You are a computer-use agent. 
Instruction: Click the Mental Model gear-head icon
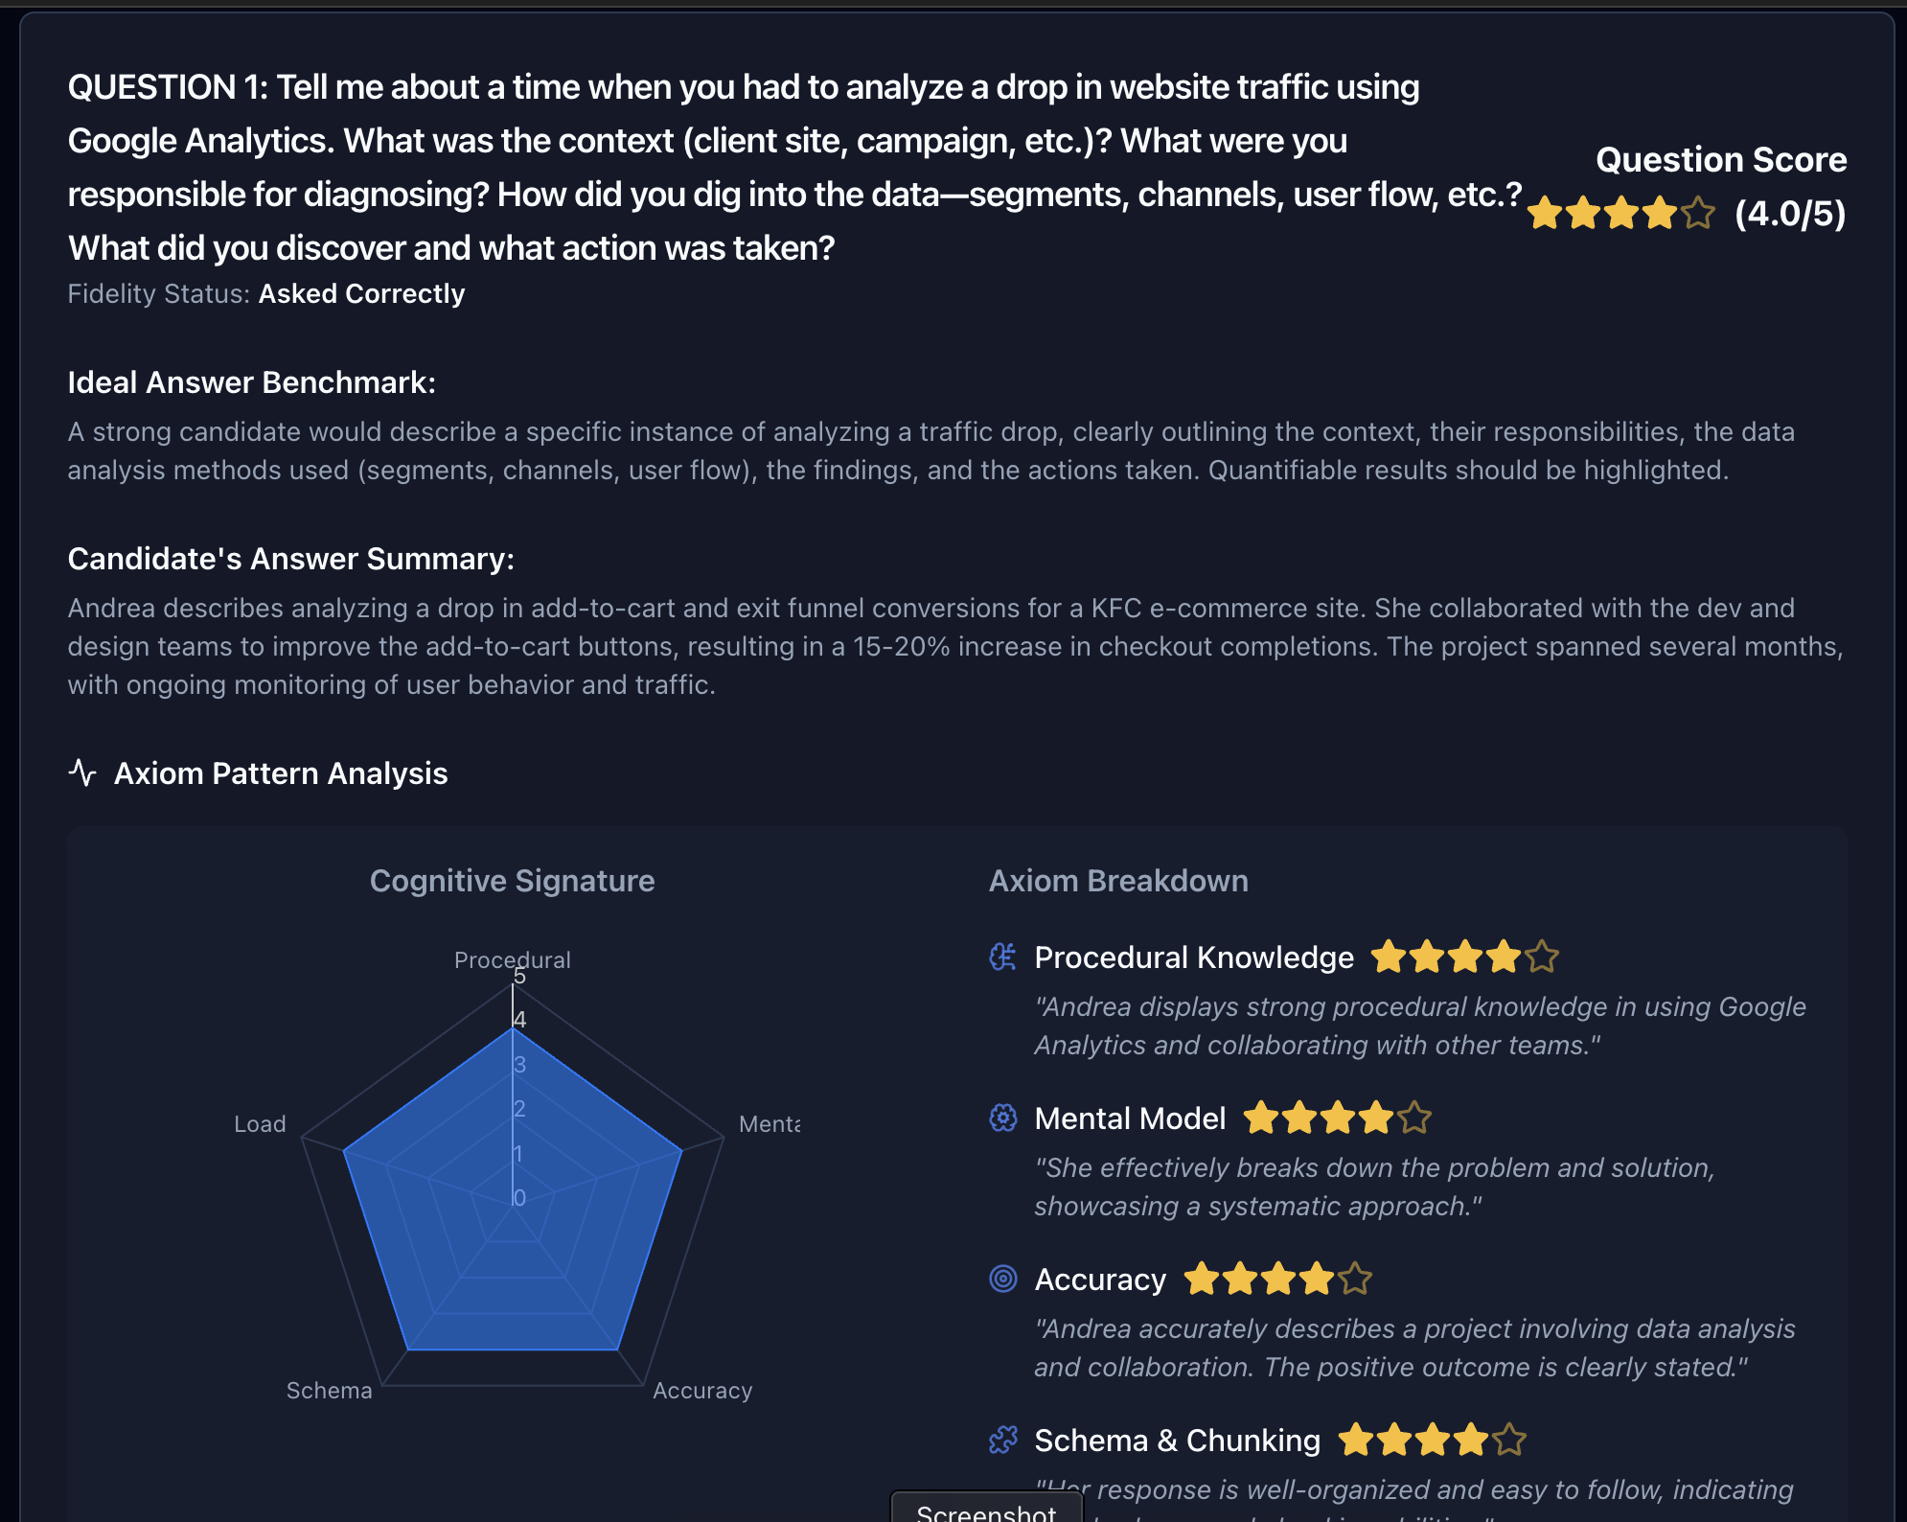1002,1118
